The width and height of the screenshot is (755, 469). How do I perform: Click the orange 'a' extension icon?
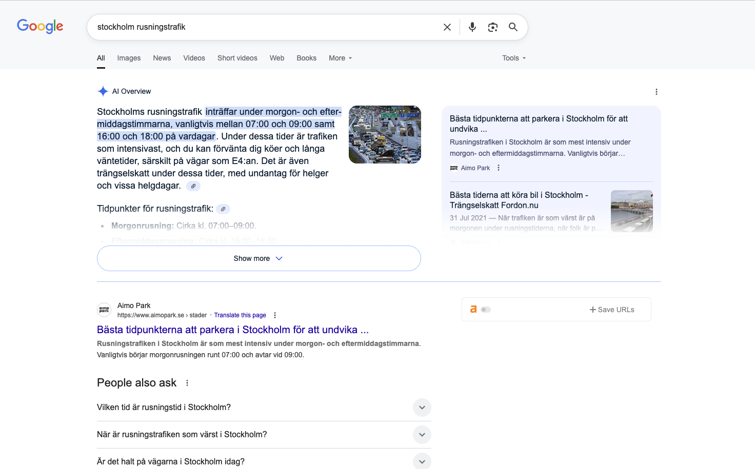(x=473, y=309)
